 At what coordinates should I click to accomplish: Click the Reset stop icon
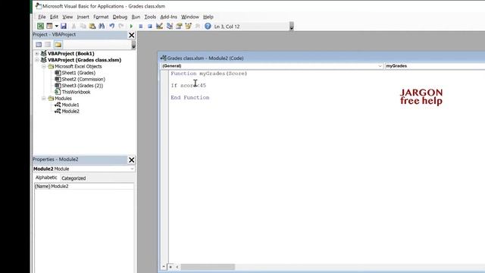click(150, 27)
